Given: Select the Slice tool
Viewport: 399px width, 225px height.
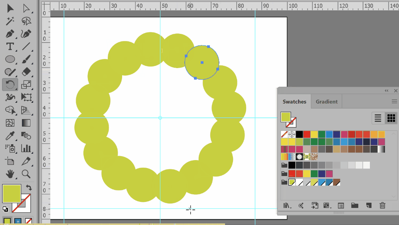Looking at the screenshot, I should click(26, 161).
